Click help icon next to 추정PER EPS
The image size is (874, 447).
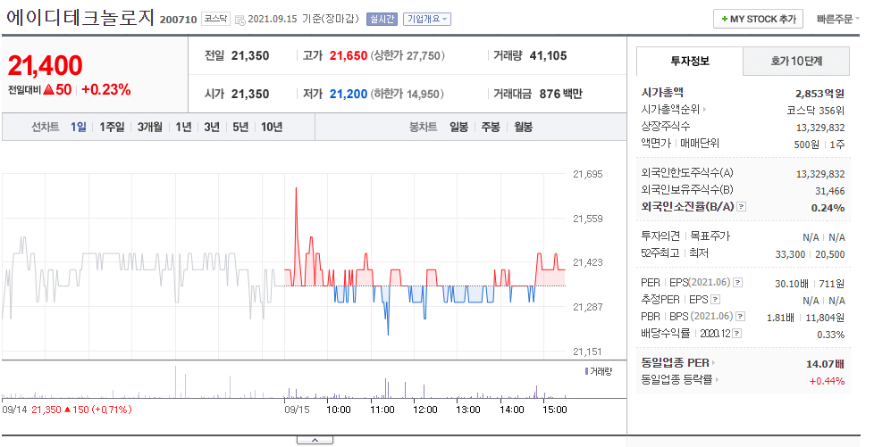pos(716,300)
